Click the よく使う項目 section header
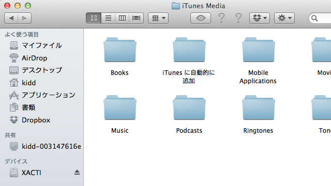Viewport: 331px width, 186px height. pos(22,35)
